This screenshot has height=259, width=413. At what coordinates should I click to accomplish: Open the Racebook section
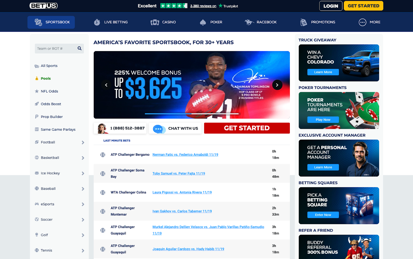pos(261,22)
